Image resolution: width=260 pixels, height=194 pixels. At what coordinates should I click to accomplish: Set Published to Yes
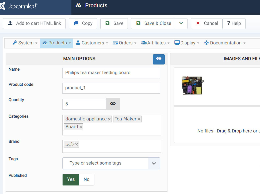point(71,180)
